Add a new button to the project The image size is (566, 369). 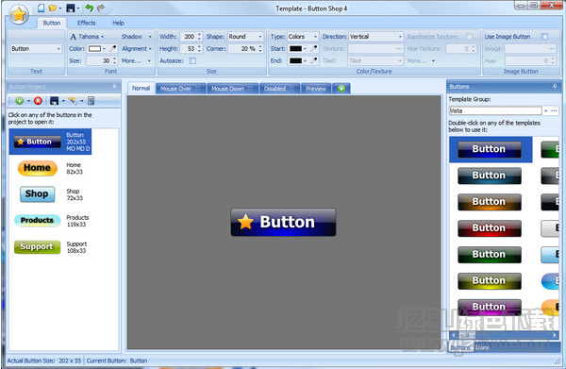(x=20, y=101)
